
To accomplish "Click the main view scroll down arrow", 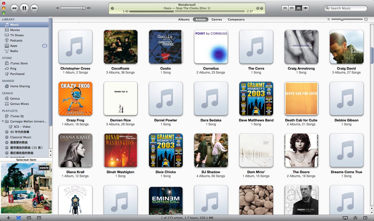I will pos(372,212).
